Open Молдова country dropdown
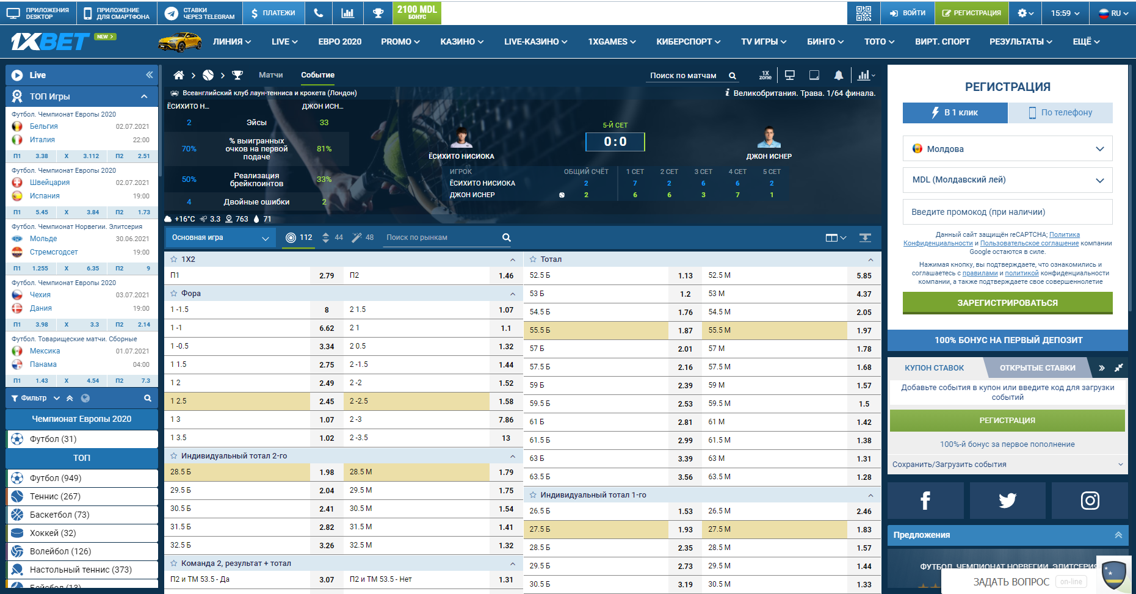This screenshot has width=1136, height=594. (x=1007, y=148)
